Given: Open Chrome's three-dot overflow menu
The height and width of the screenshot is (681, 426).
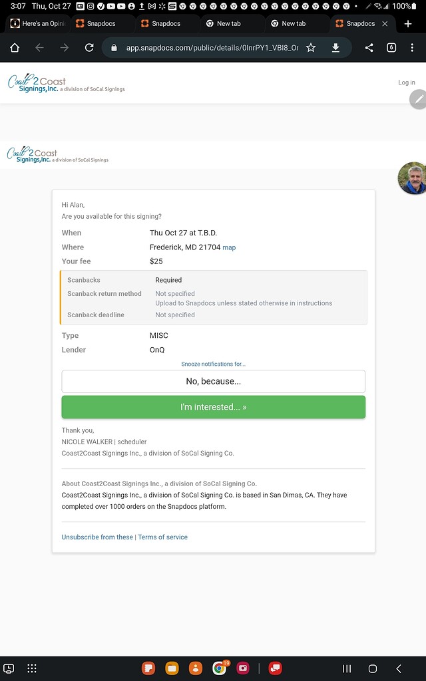Looking at the screenshot, I should coord(413,47).
